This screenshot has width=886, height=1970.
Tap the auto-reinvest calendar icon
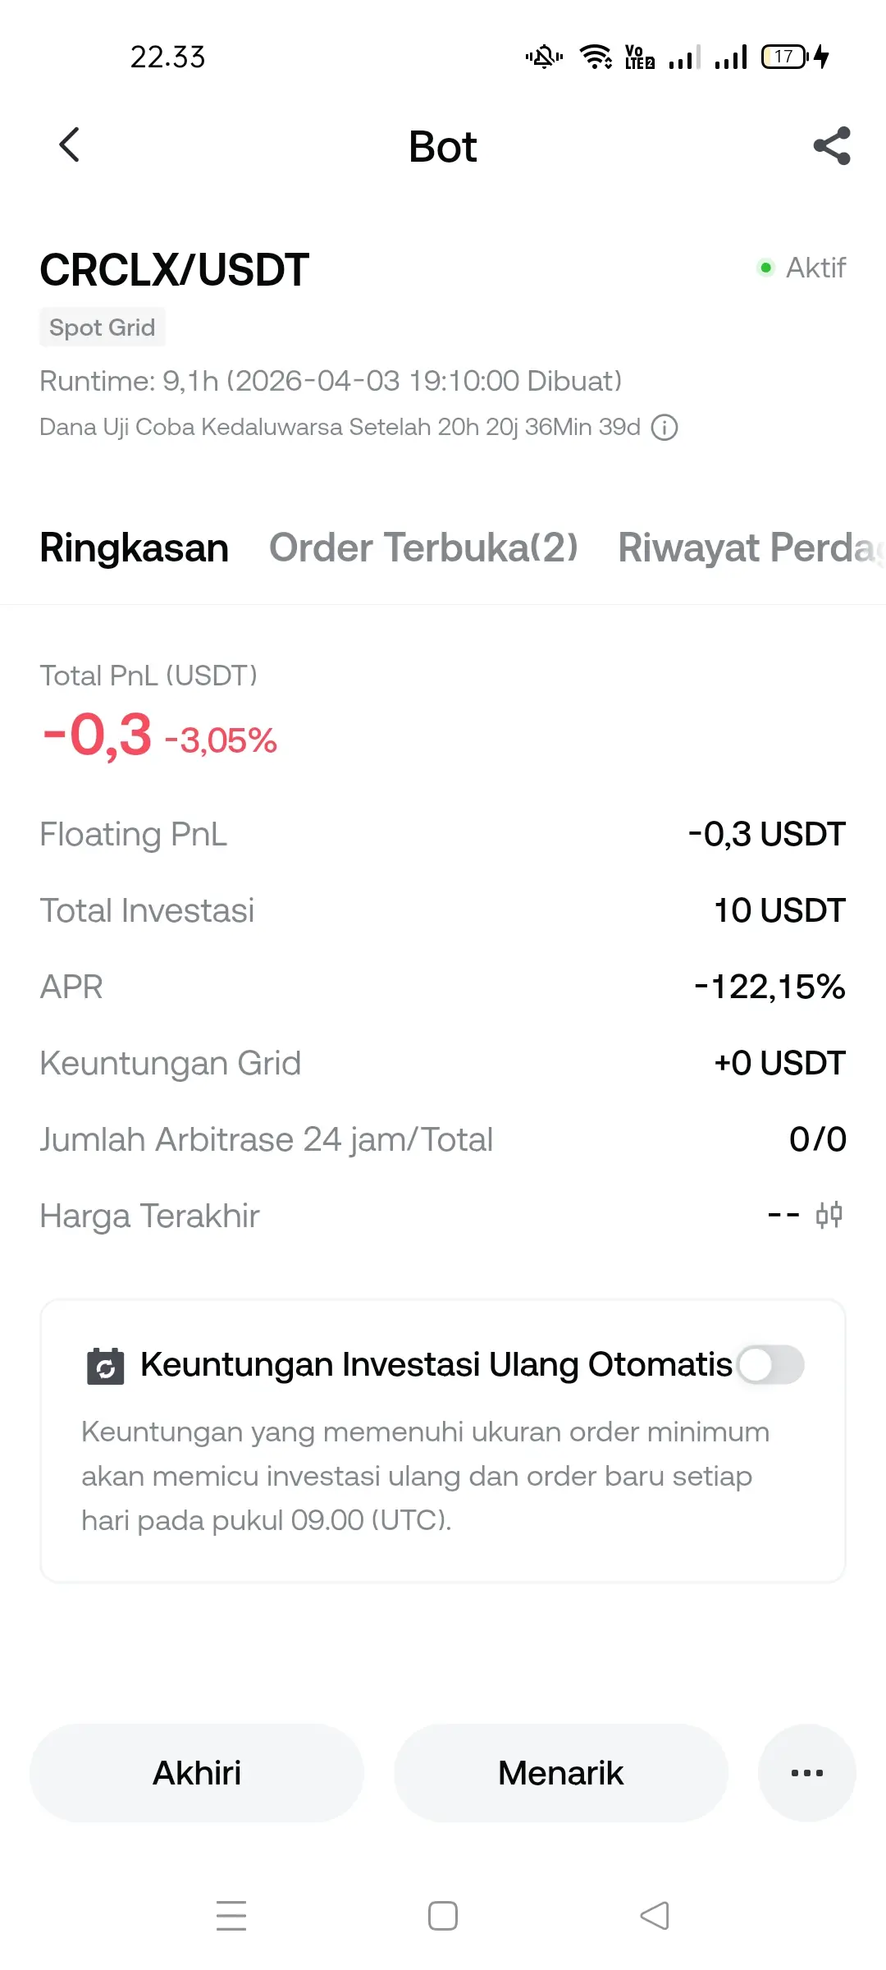coord(106,1366)
